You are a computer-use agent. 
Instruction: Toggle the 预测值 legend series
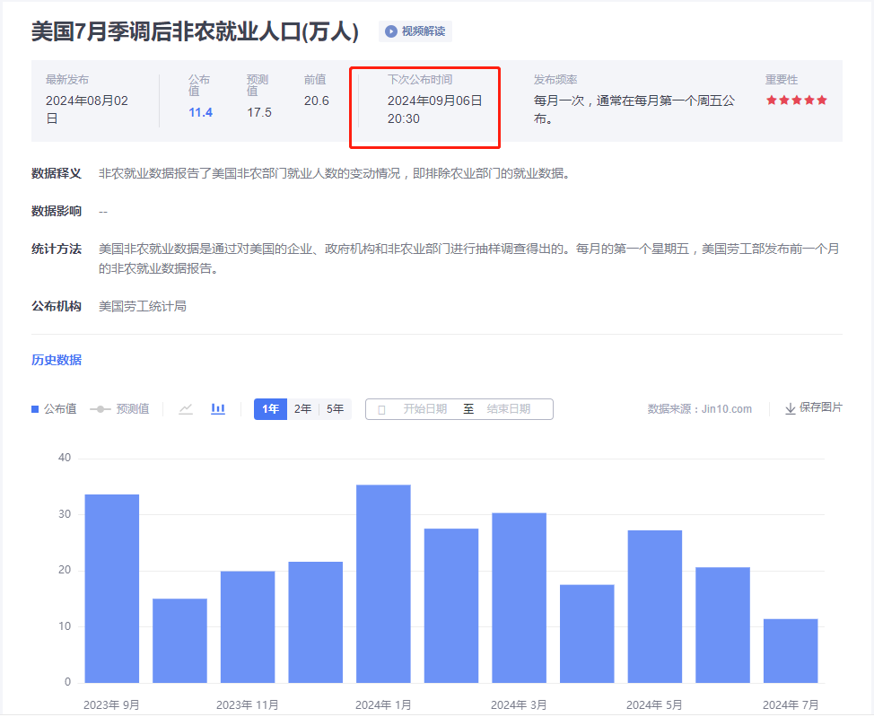pyautogui.click(x=119, y=409)
